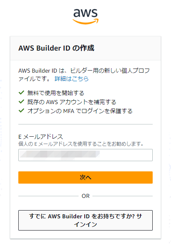Click the checkmark beside オプションの MFA line
Image resolution: width=171 pixels, height=244 pixels.
(21, 111)
